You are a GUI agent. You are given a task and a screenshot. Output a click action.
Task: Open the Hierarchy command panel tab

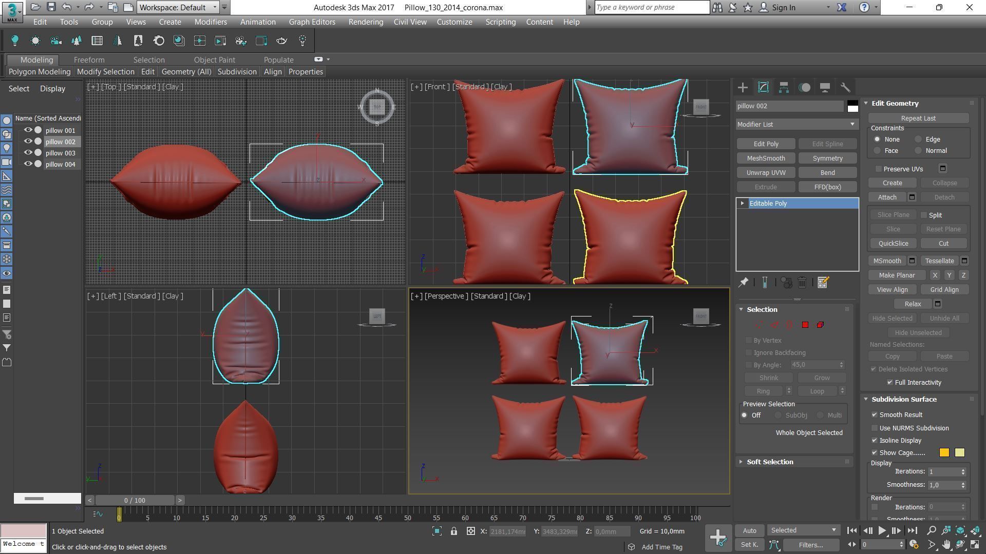(784, 88)
